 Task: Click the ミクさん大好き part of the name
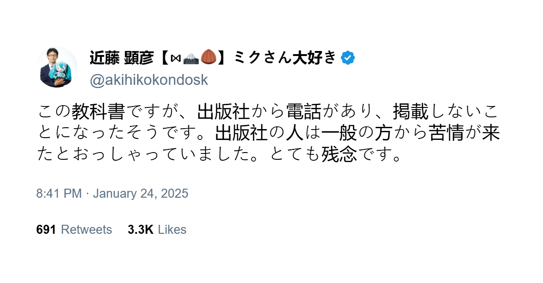point(285,58)
